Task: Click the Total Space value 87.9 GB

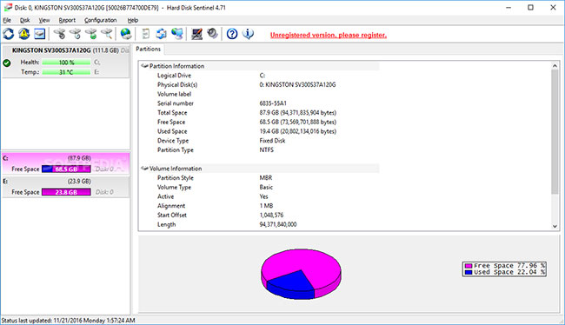Action: tap(297, 113)
